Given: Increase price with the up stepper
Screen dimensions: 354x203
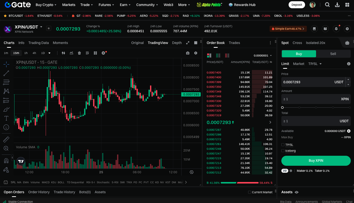Looking at the screenshot, I should (x=348, y=79).
